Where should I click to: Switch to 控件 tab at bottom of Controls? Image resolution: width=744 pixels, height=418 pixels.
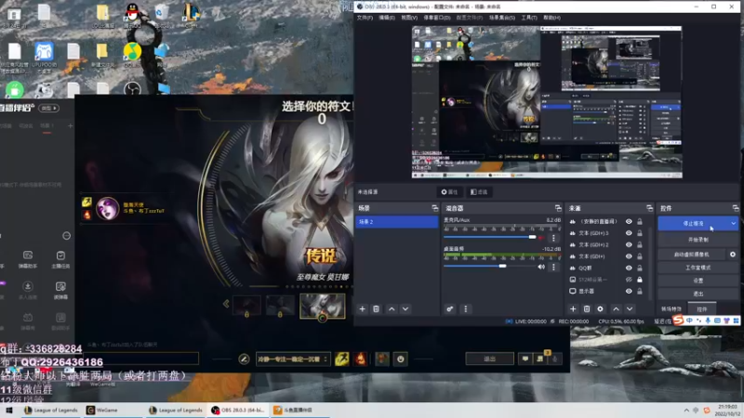tap(702, 309)
